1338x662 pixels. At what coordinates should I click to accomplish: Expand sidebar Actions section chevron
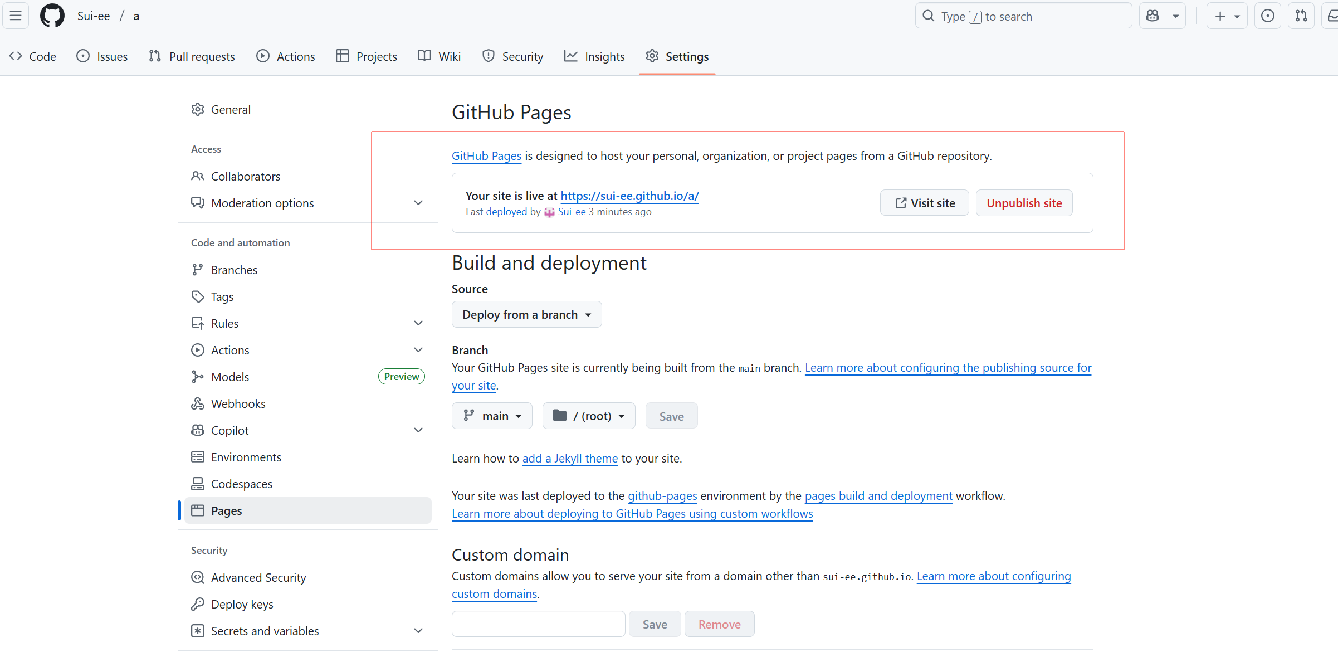[418, 350]
